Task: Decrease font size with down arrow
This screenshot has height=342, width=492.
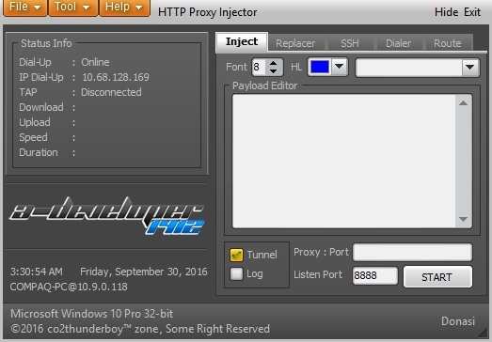Action: pos(274,71)
